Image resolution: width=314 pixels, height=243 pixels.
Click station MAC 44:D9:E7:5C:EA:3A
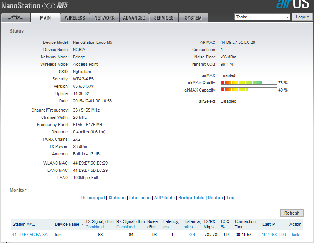[x=30, y=235]
